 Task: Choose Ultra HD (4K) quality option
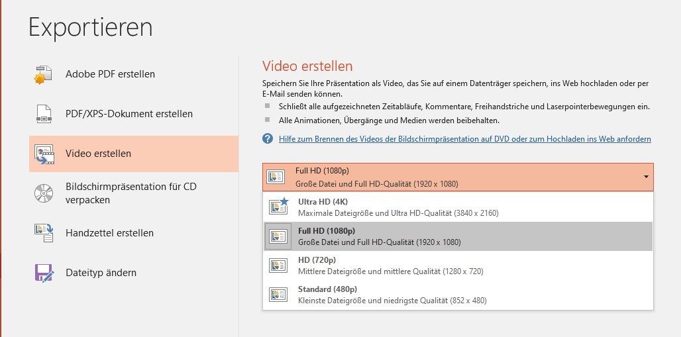pyautogui.click(x=457, y=207)
